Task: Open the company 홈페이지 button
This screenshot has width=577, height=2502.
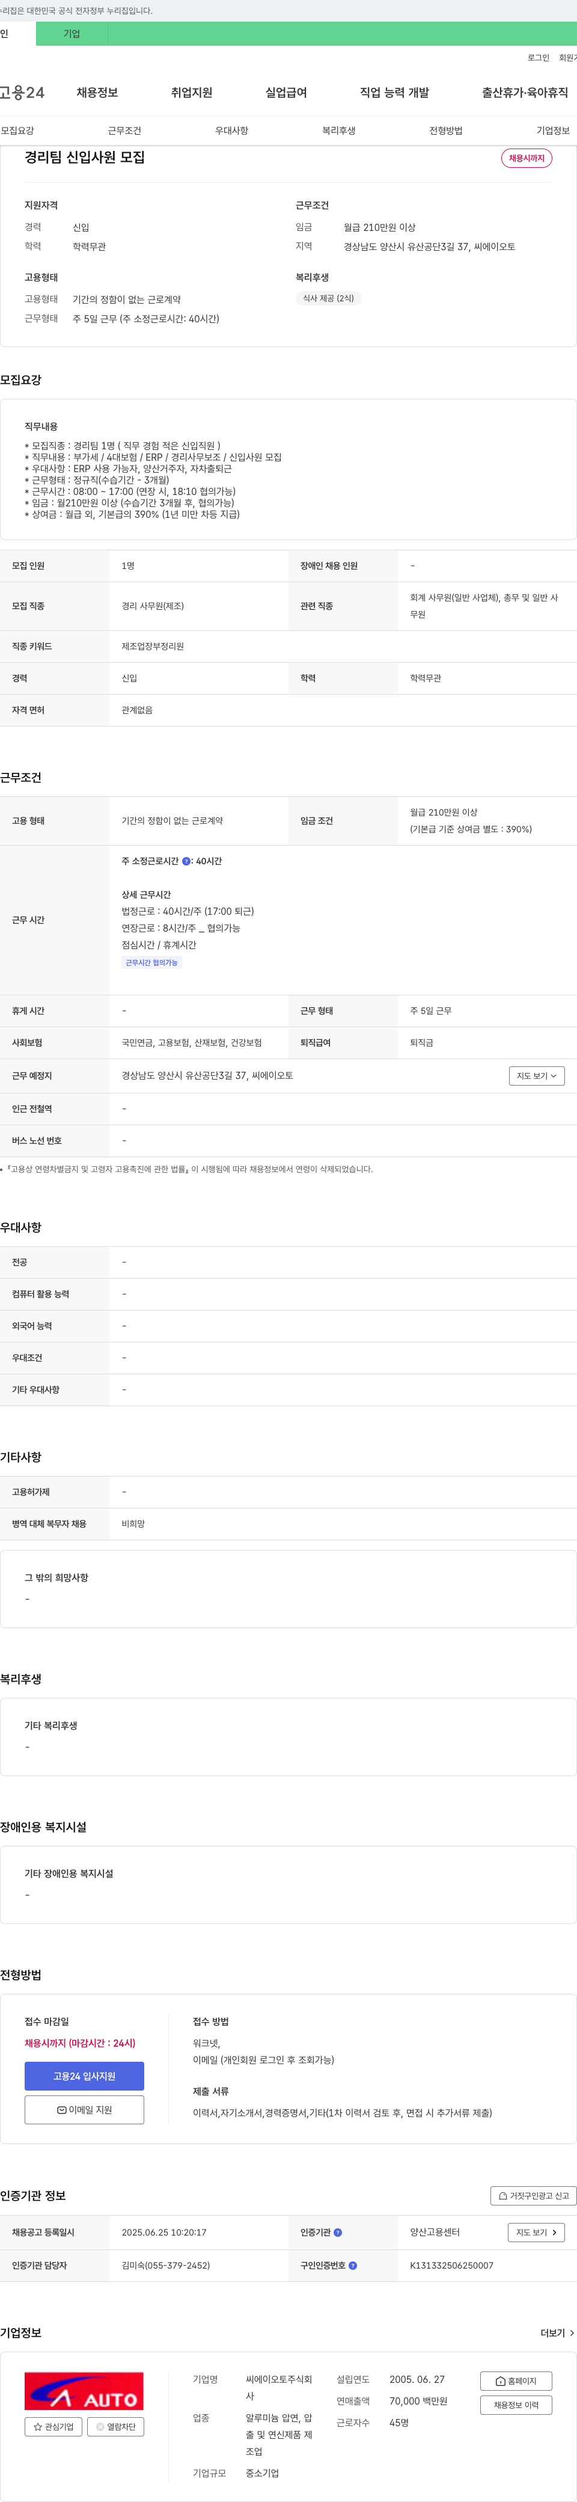Action: coord(516,2382)
